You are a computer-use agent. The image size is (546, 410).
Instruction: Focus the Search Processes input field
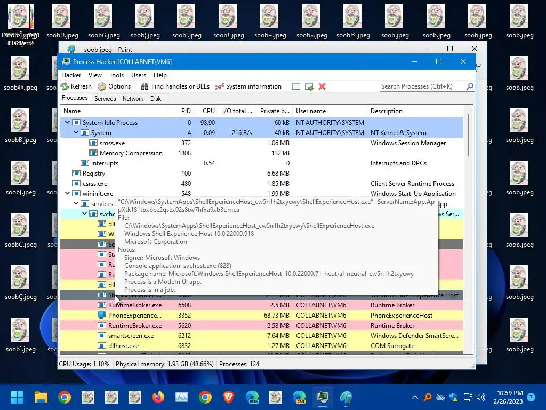pos(423,86)
